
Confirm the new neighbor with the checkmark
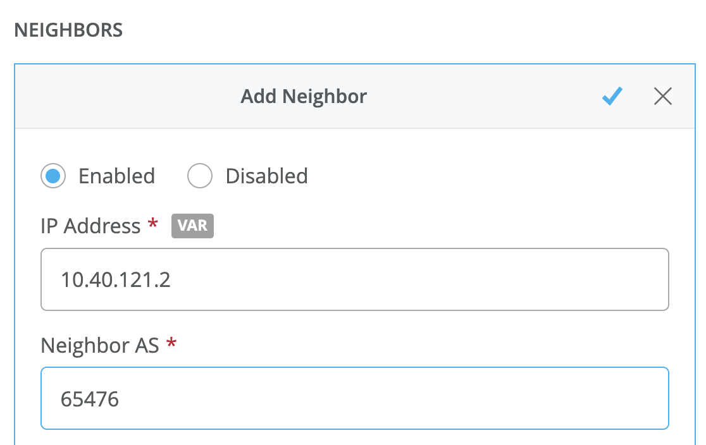612,96
